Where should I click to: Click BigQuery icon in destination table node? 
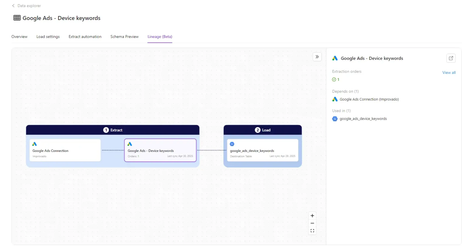232,144
